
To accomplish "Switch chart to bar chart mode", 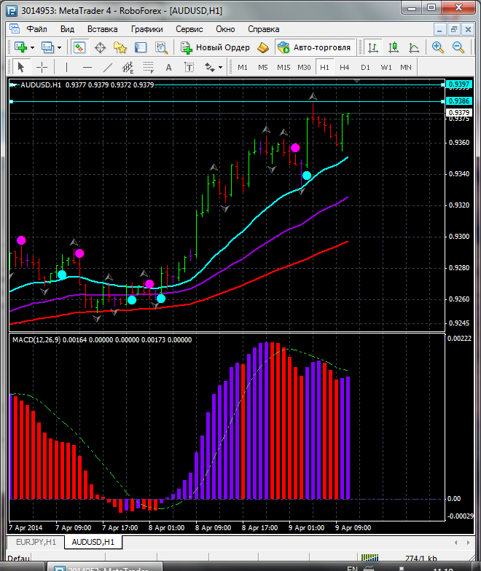I will [x=373, y=47].
